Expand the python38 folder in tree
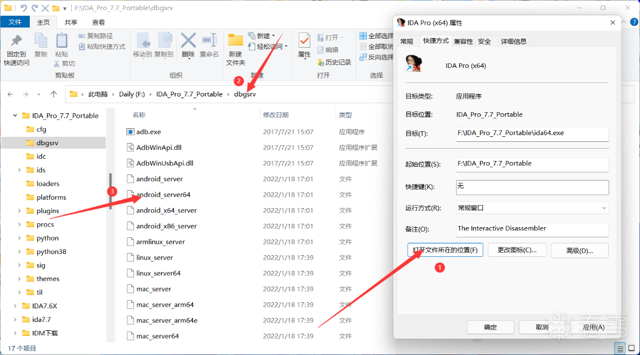Screen dimensions: 640x355 click(19, 251)
